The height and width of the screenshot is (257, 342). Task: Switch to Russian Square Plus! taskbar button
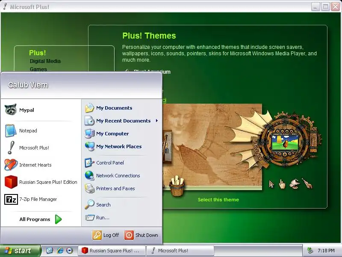[112, 251]
